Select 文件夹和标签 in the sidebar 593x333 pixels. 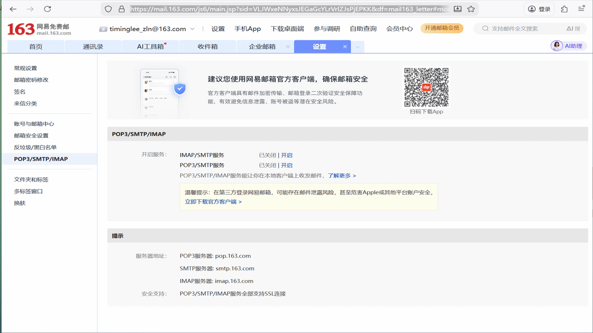click(x=31, y=179)
